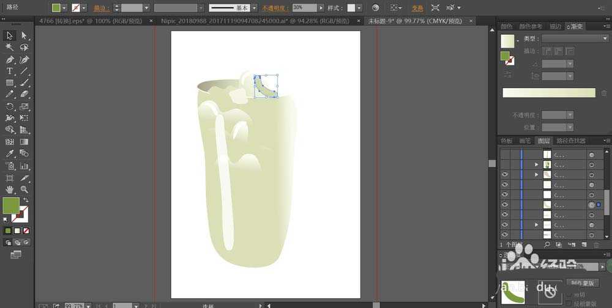
Task: Select the Direct Selection tool
Action: 24,35
